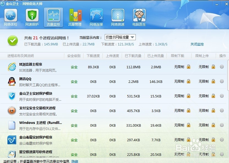Open 流量管理 traffic management tool
The height and width of the screenshot is (163, 229).
click(75, 18)
